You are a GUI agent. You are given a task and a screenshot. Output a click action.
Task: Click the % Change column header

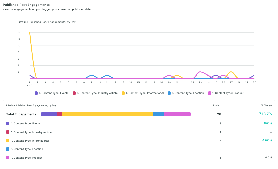266,105
